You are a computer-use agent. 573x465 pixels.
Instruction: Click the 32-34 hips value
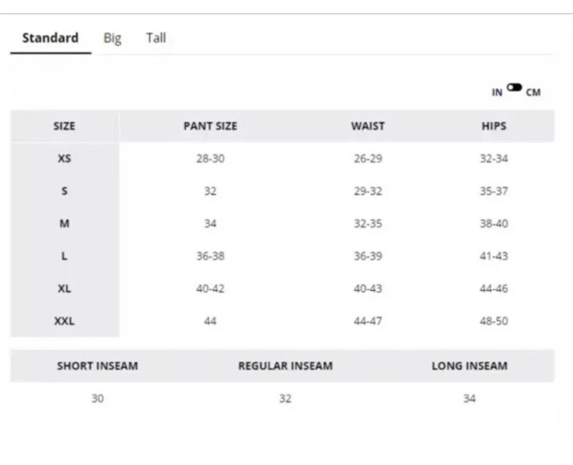494,159
